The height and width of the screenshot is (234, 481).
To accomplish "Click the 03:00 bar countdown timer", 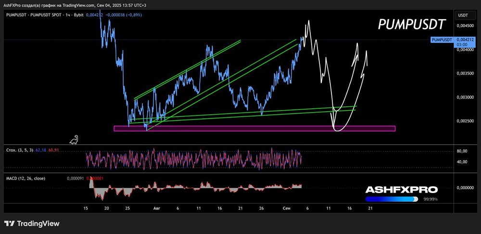I will click(461, 44).
